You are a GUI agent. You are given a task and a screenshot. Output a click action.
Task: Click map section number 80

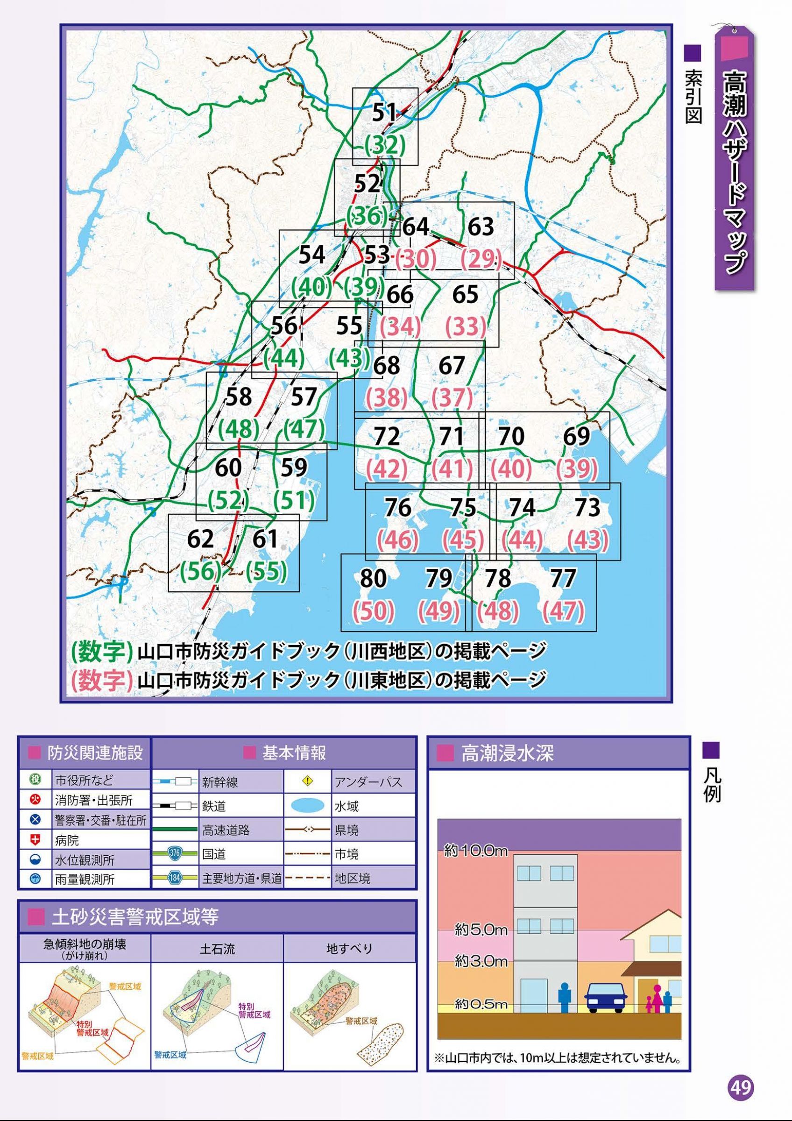point(373,578)
